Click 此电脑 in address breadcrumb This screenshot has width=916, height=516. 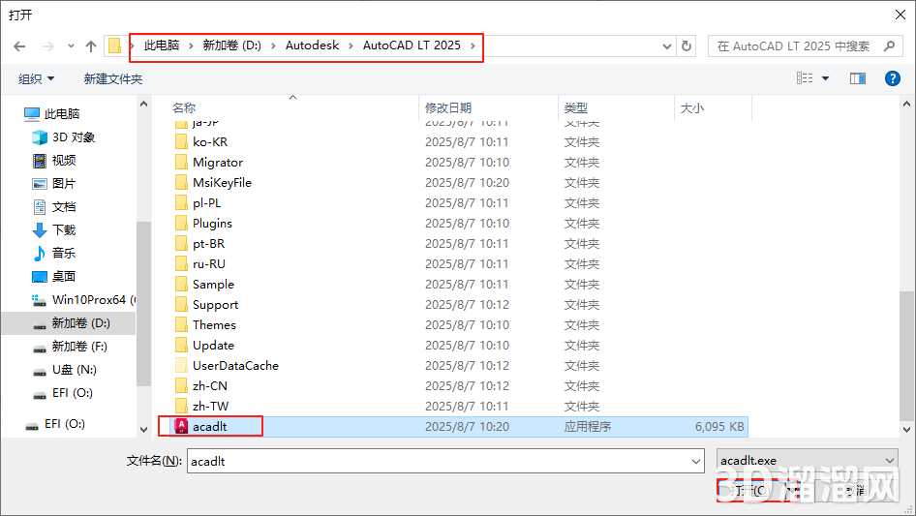tap(162, 46)
